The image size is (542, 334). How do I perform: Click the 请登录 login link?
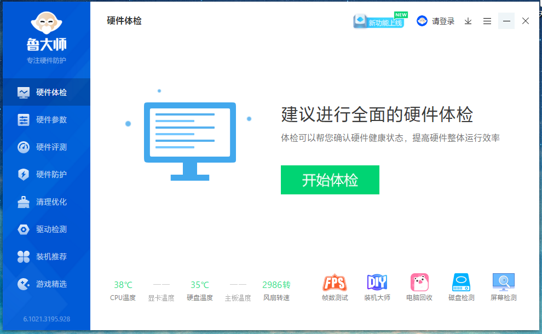pyautogui.click(x=445, y=20)
